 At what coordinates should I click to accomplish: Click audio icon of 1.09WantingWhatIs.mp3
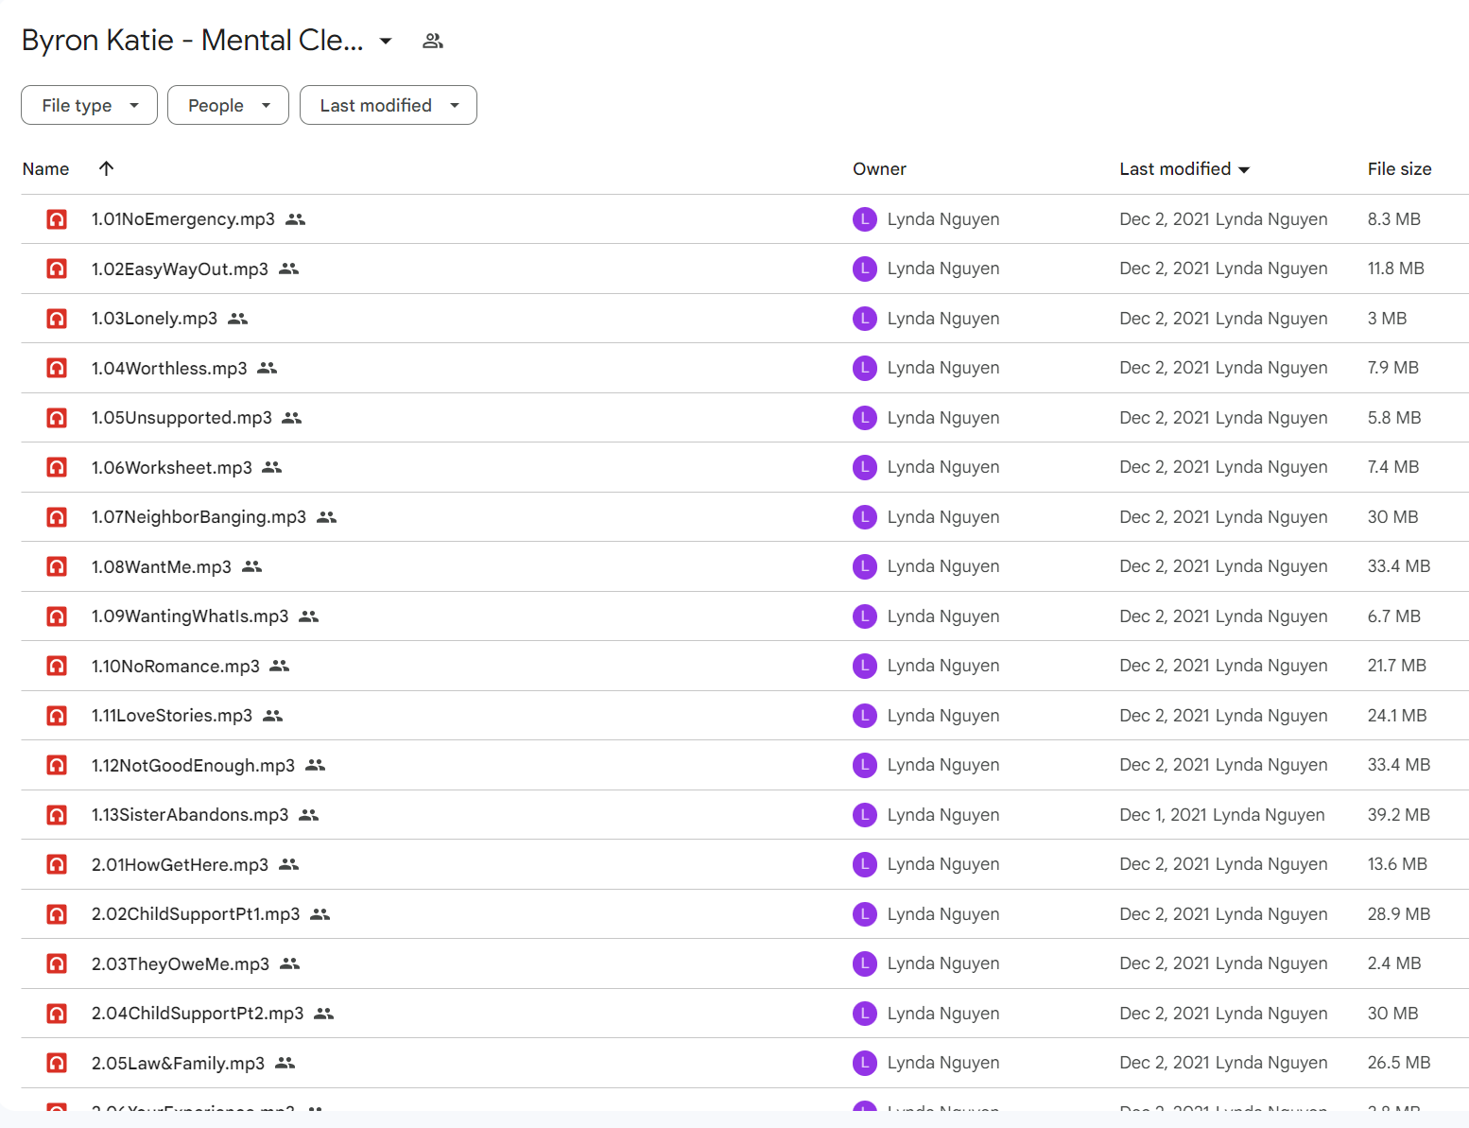click(x=57, y=616)
